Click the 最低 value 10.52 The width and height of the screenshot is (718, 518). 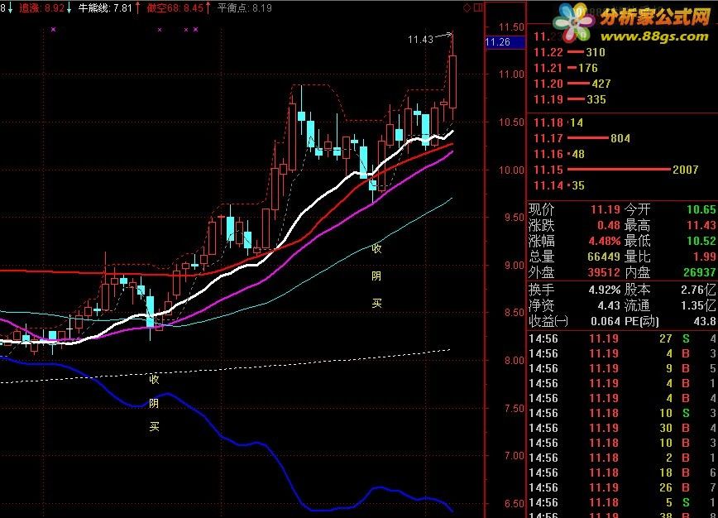(701, 242)
